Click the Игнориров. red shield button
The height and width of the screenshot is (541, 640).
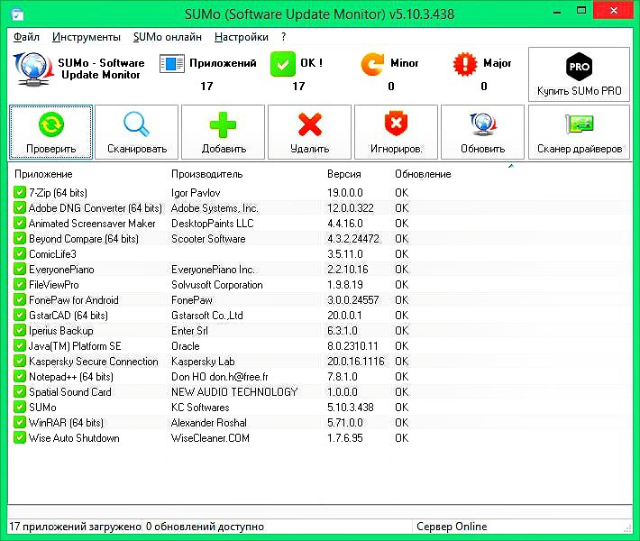click(396, 132)
